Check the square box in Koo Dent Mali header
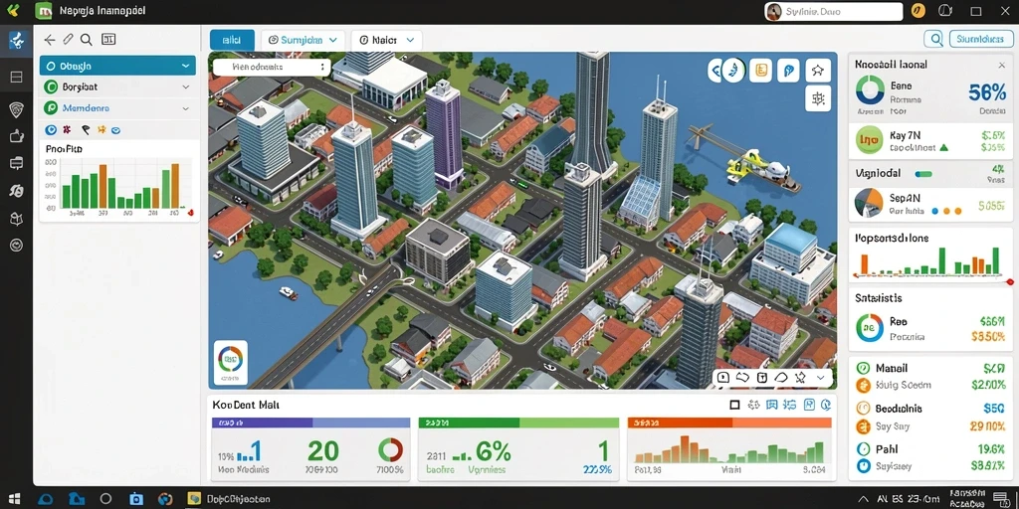 [x=735, y=406]
